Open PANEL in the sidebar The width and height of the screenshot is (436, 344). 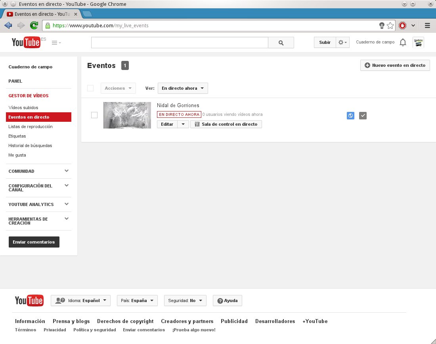point(15,81)
